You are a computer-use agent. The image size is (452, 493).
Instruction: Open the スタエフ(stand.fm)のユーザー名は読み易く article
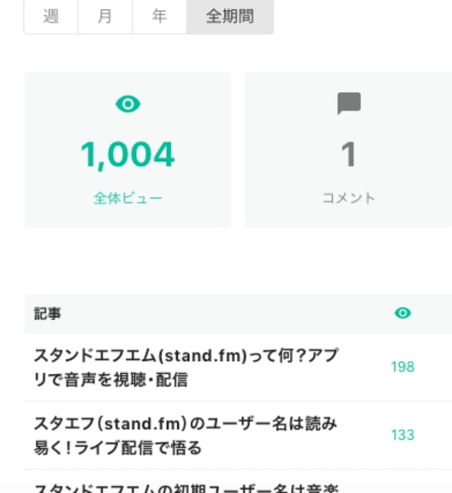[x=186, y=436]
